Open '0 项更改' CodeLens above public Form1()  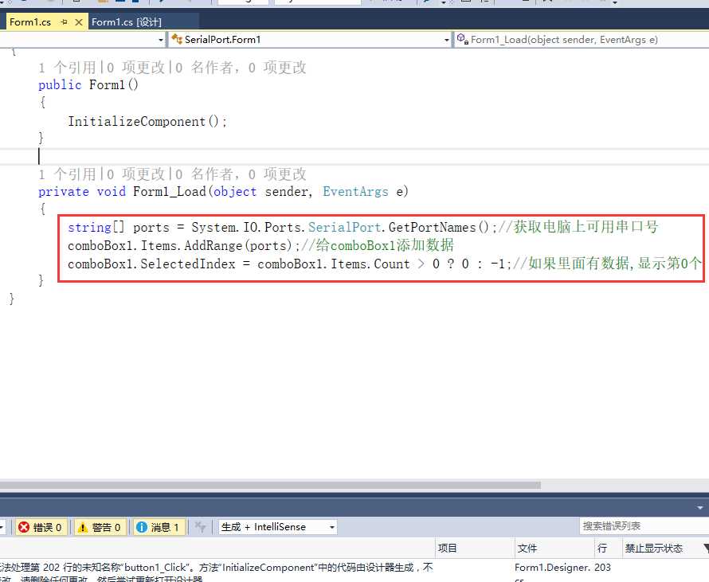pyautogui.click(x=135, y=68)
